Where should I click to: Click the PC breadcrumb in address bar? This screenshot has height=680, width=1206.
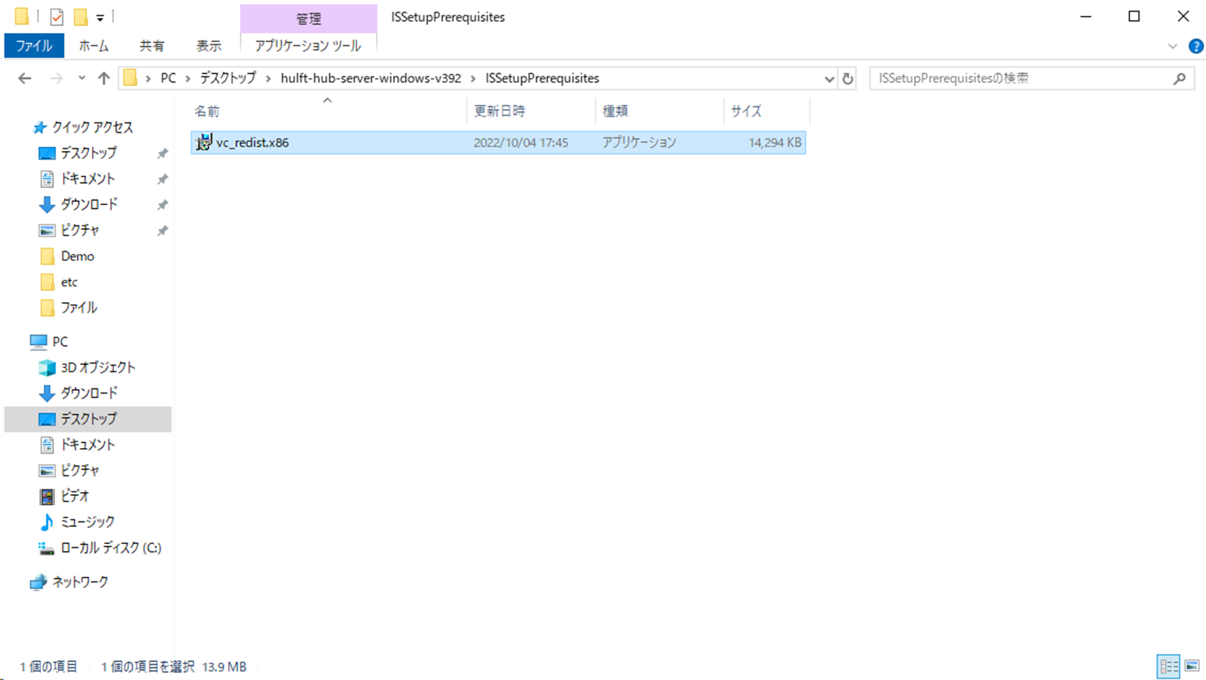(168, 78)
